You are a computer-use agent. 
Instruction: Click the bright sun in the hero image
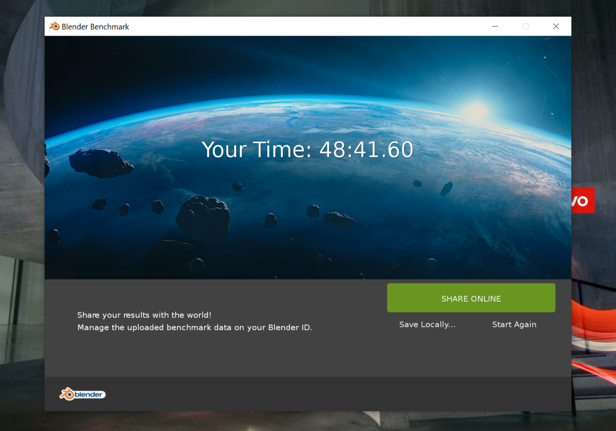[x=476, y=109]
